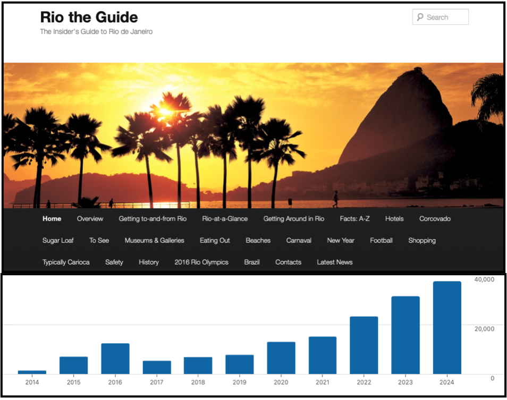Screen dimensions: 507x400
Task: Open Rio-at-a-Glance from the navigation
Action: pos(225,219)
